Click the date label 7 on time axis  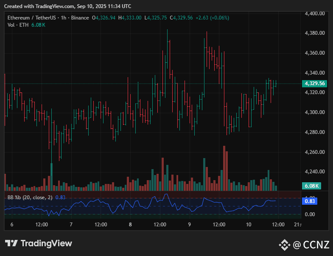71,225
